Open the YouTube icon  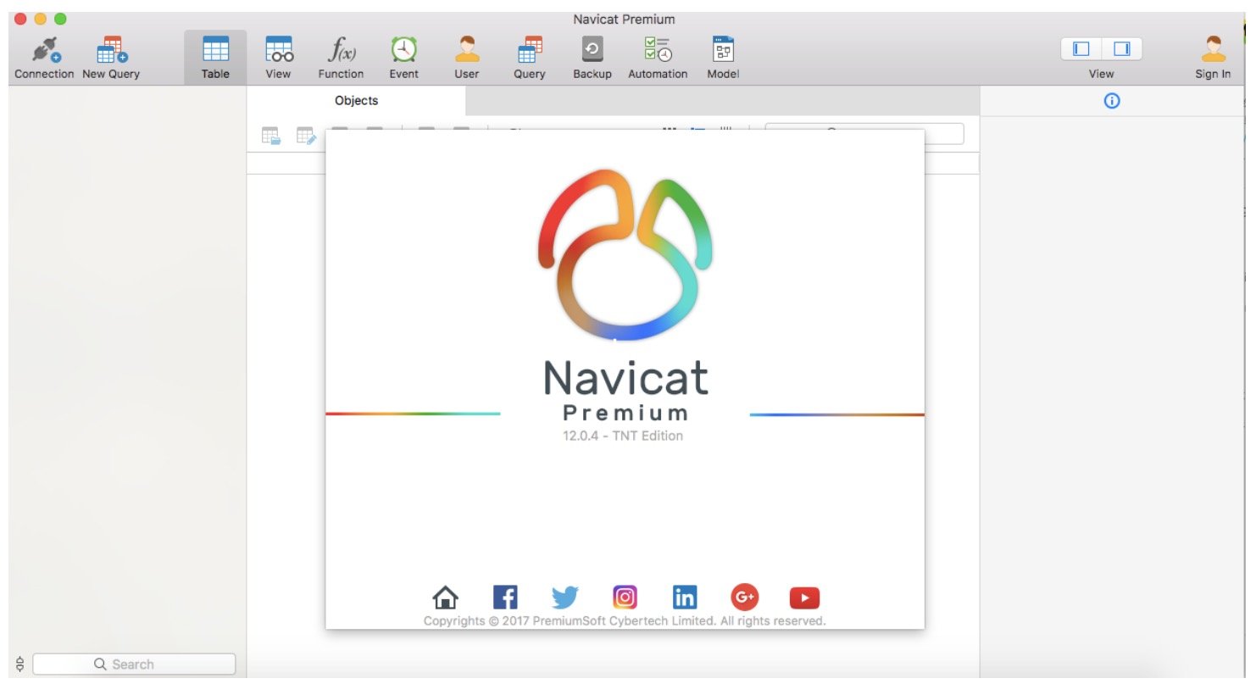(804, 598)
